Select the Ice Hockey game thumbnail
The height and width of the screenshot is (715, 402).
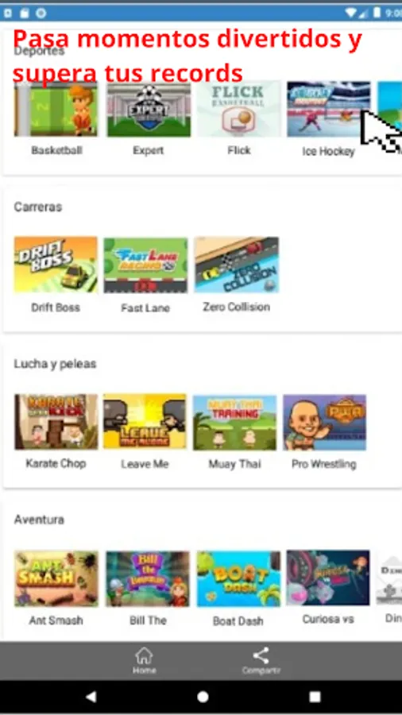(329, 109)
